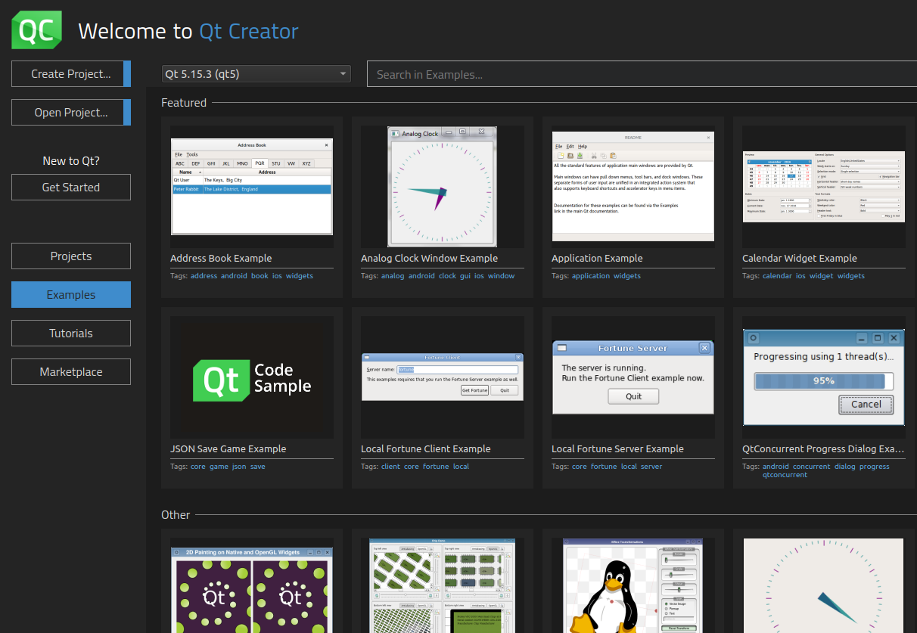This screenshot has height=633, width=917.
Task: Open the chip grid example thumbnail in Other
Action: pyautogui.click(x=443, y=586)
